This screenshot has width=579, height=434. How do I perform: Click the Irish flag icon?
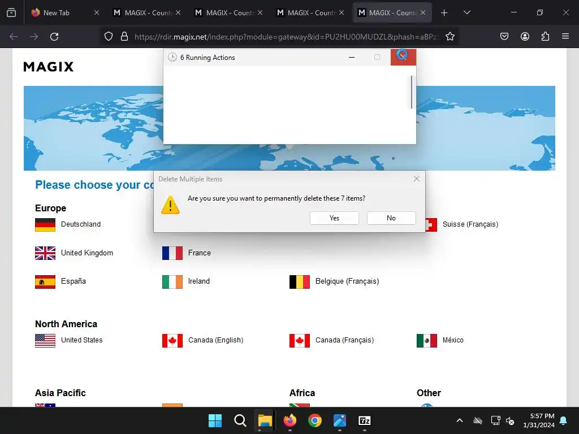[172, 282]
